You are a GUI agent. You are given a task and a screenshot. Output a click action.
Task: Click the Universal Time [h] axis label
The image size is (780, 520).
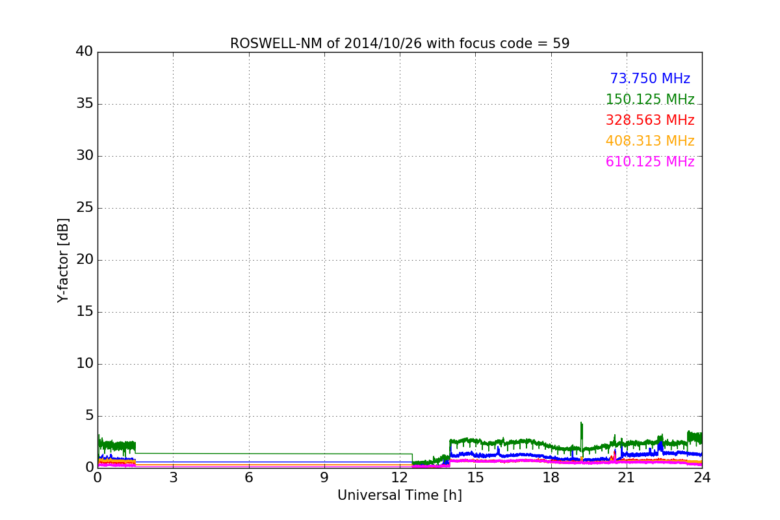[400, 495]
